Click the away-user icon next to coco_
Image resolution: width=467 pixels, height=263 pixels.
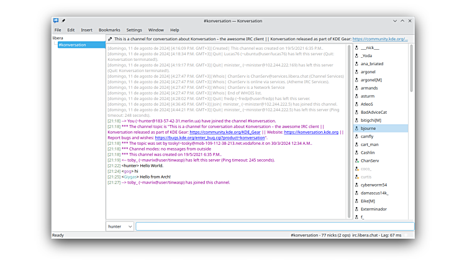point(356,168)
